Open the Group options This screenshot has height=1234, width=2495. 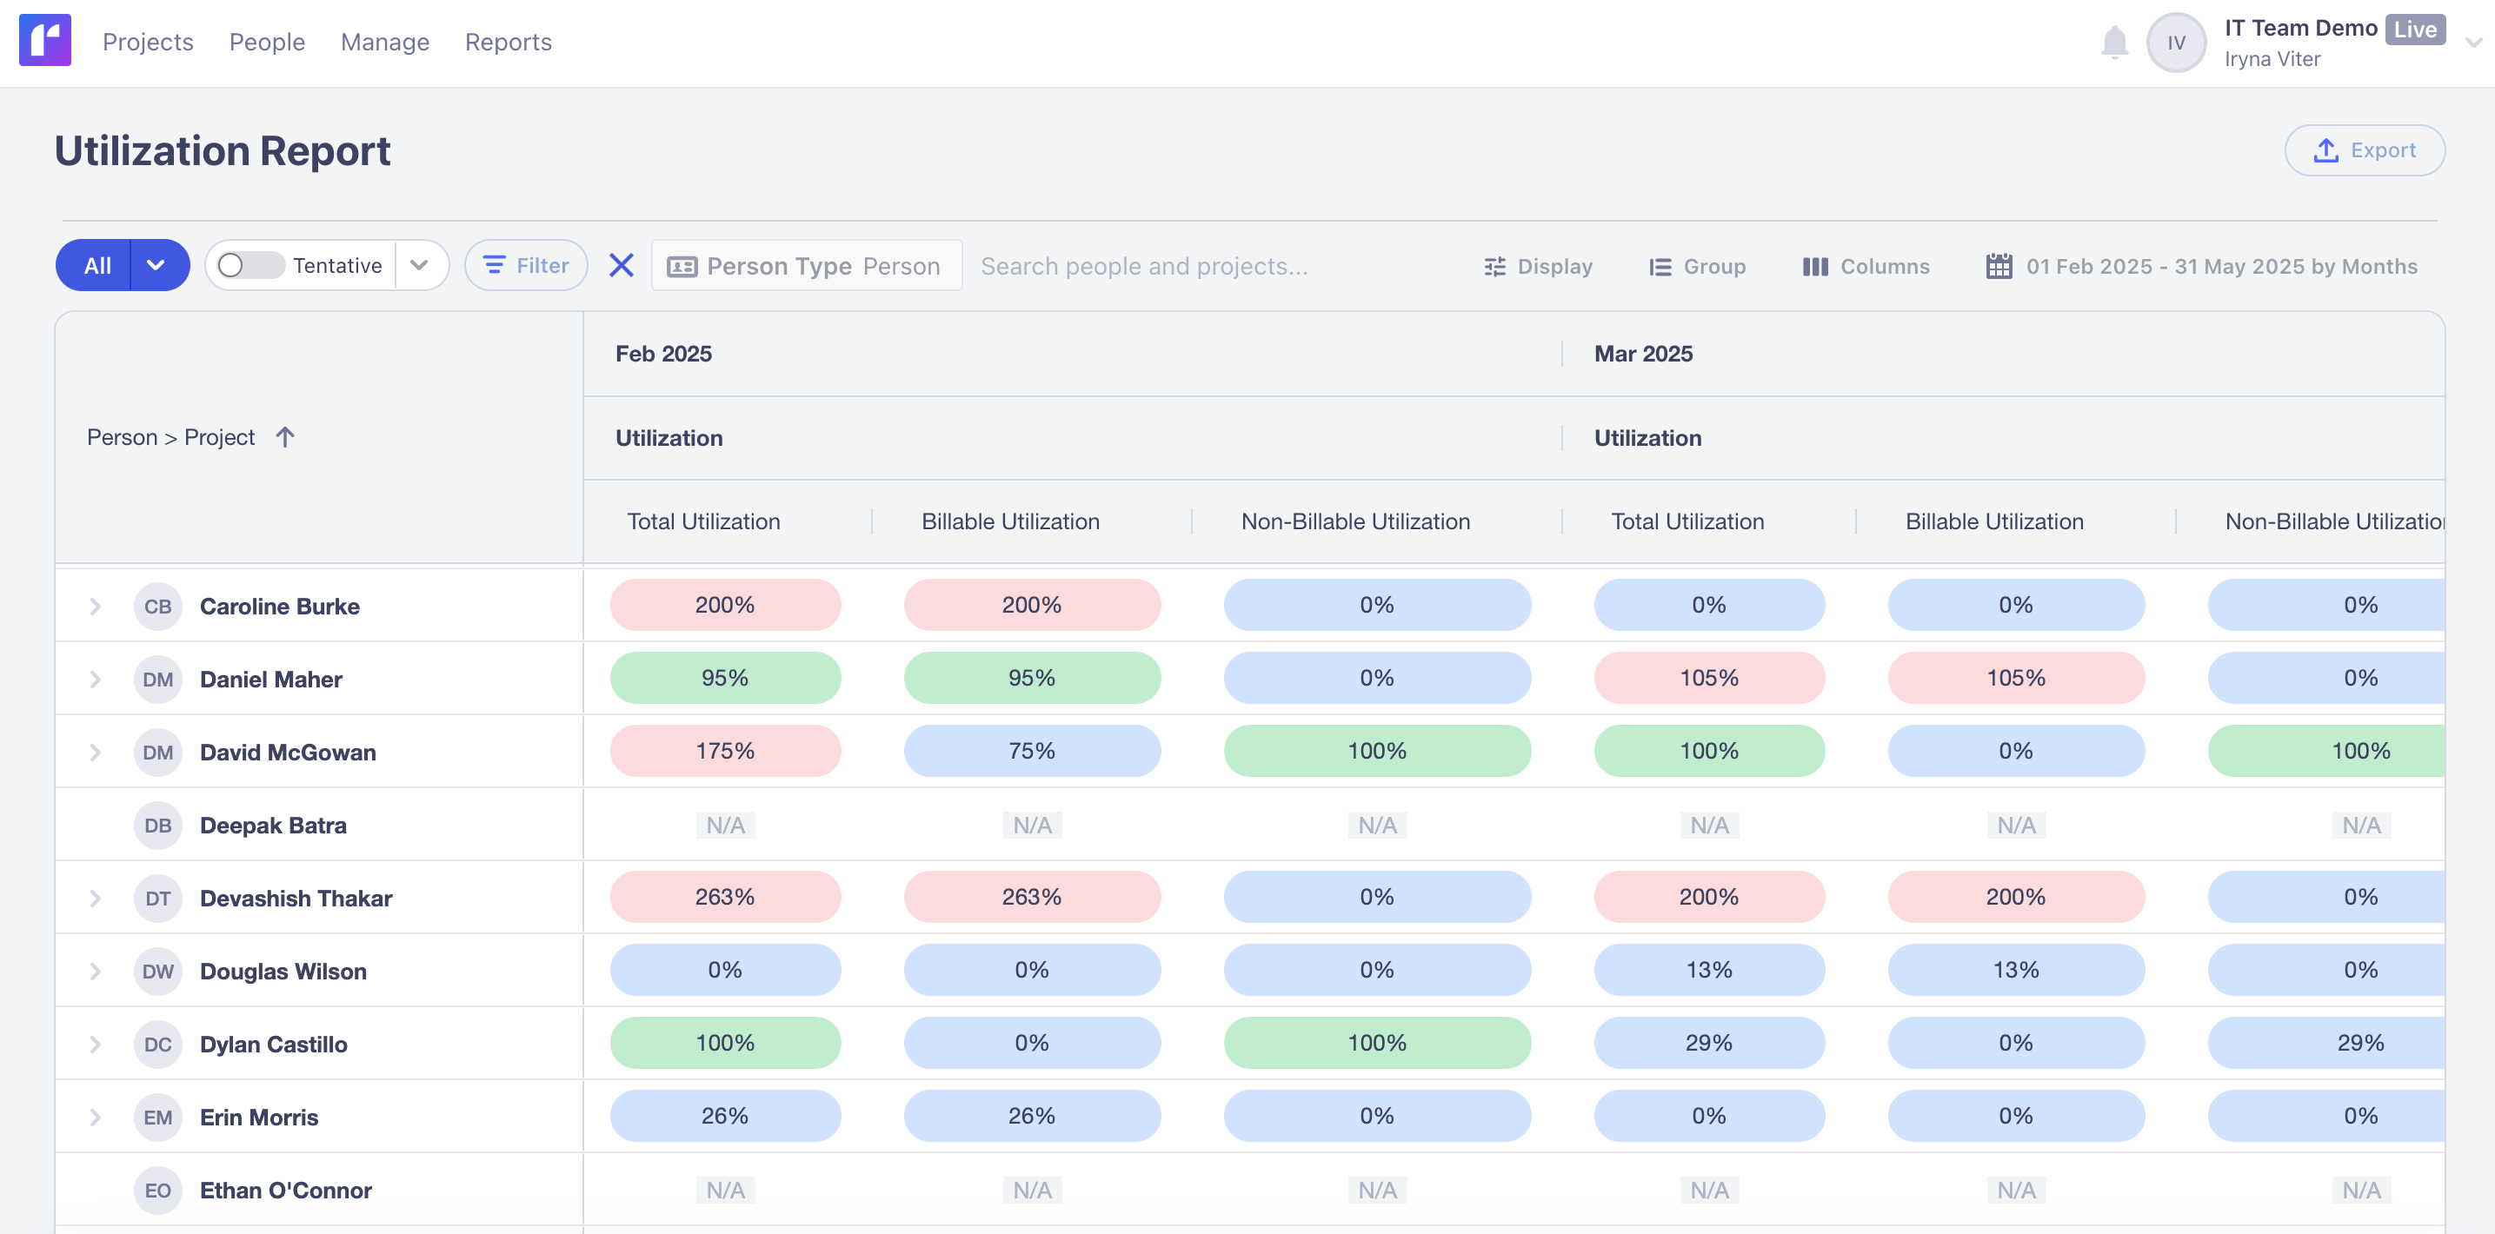1697,266
